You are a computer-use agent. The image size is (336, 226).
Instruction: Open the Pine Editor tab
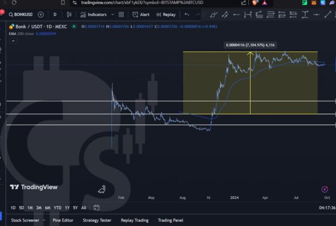click(x=63, y=220)
